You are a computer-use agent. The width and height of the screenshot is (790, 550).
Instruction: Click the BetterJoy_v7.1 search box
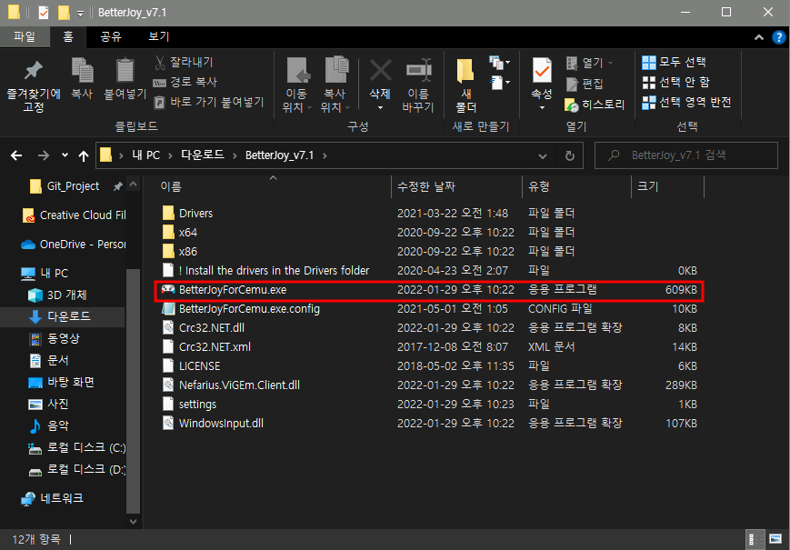click(686, 155)
